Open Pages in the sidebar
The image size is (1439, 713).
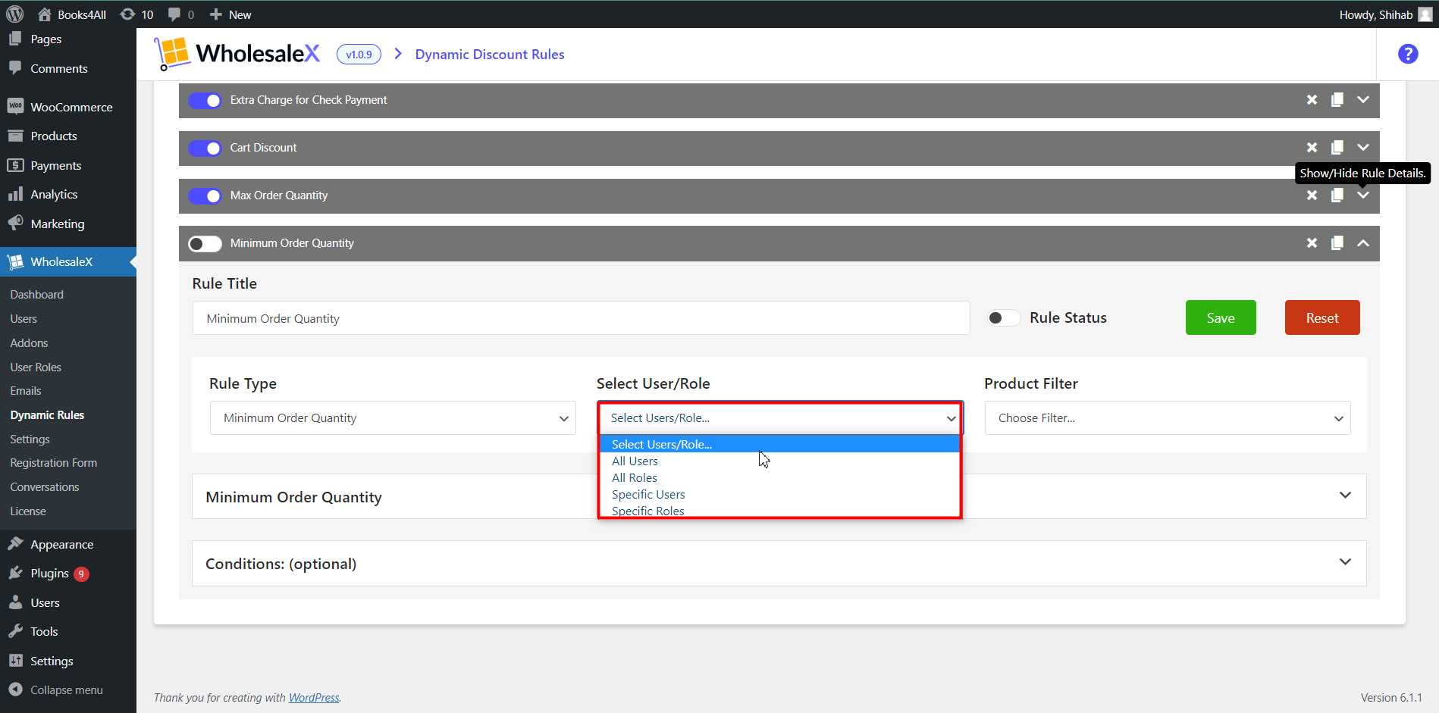click(68, 39)
